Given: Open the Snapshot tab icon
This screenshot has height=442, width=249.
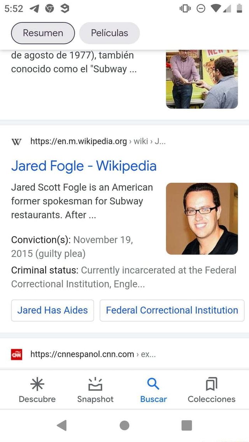Looking at the screenshot, I should point(95,384).
